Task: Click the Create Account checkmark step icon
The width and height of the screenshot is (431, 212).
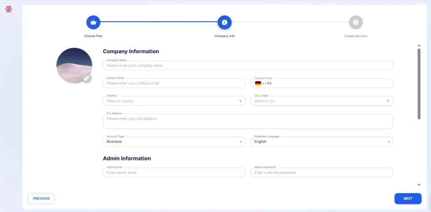Action: (356, 22)
